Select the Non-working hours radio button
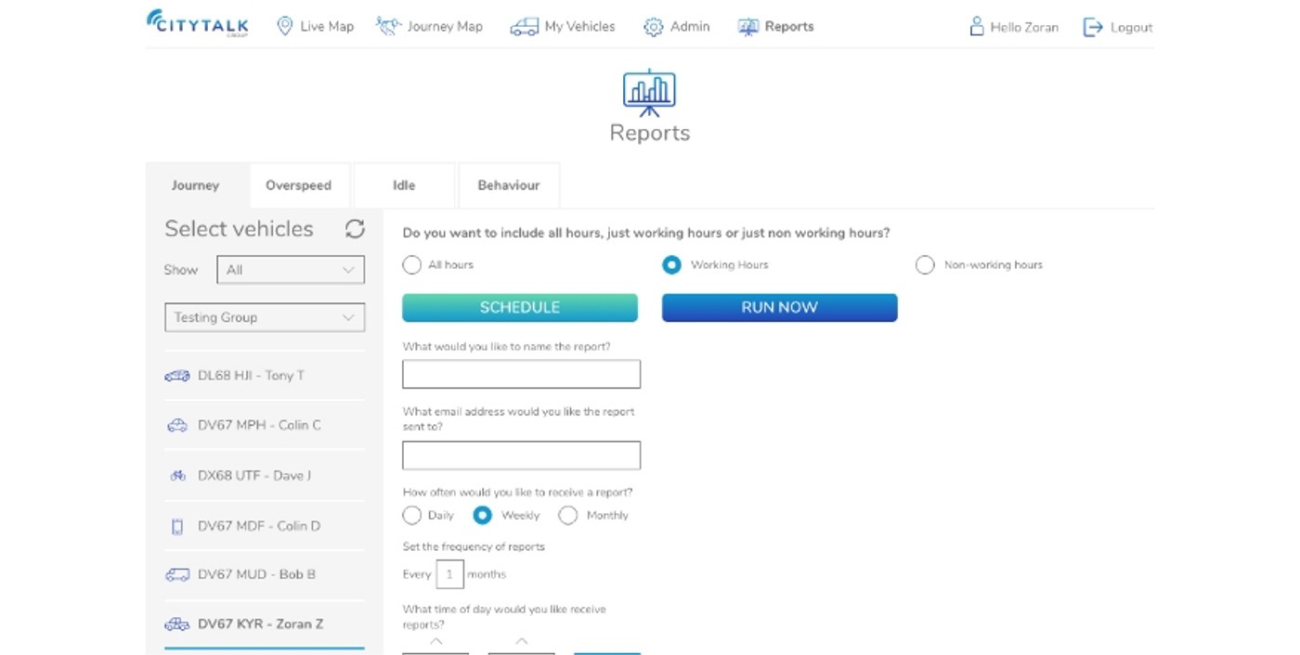 (925, 265)
